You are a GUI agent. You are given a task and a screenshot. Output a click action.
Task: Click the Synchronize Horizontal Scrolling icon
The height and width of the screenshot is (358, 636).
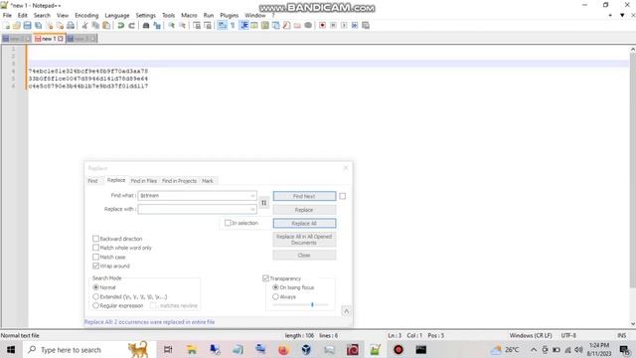(208, 26)
